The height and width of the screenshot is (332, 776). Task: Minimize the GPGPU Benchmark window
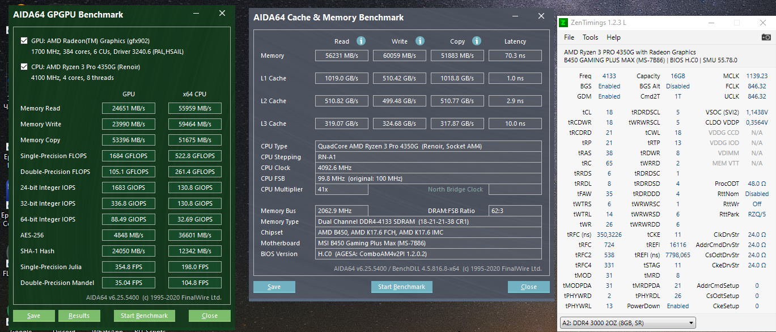pyautogui.click(x=196, y=14)
